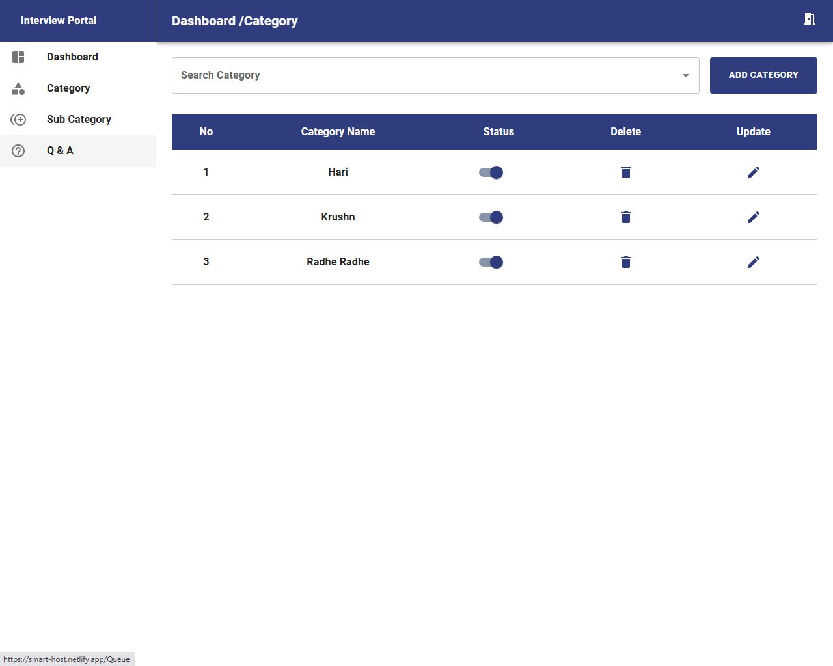The height and width of the screenshot is (666, 833).
Task: Delete the Hari category using trash icon
Action: tap(625, 172)
